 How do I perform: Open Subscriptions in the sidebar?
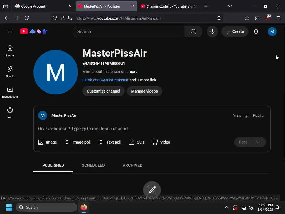point(10,92)
